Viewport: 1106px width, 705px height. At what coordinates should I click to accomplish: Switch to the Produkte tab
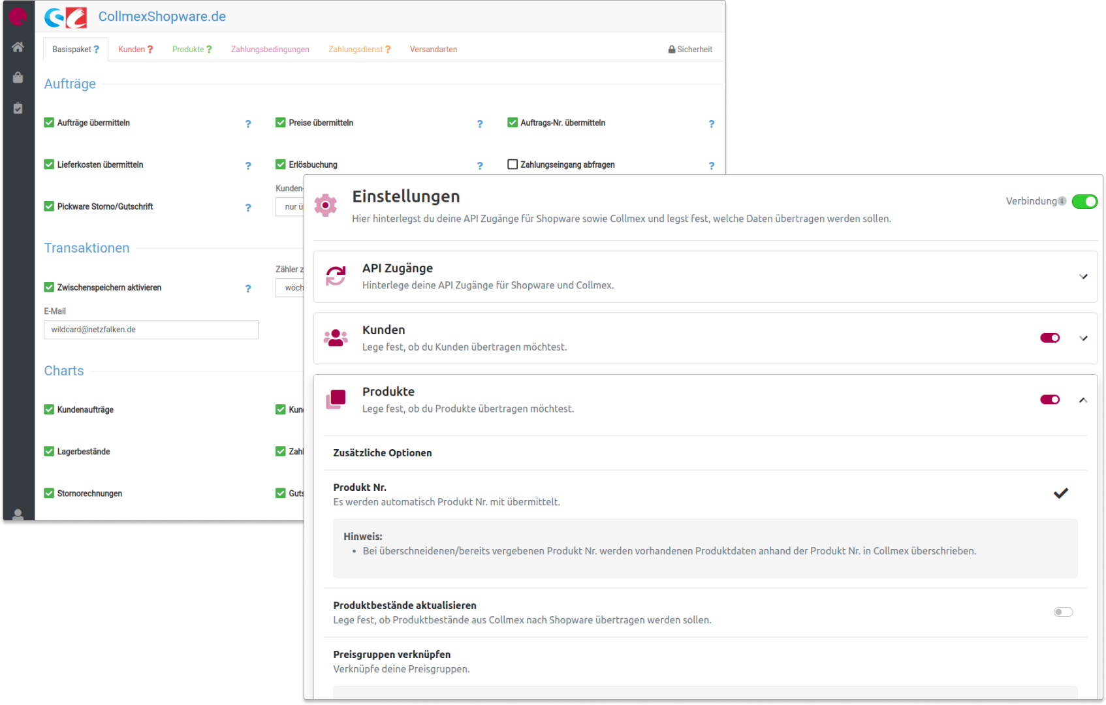(192, 50)
